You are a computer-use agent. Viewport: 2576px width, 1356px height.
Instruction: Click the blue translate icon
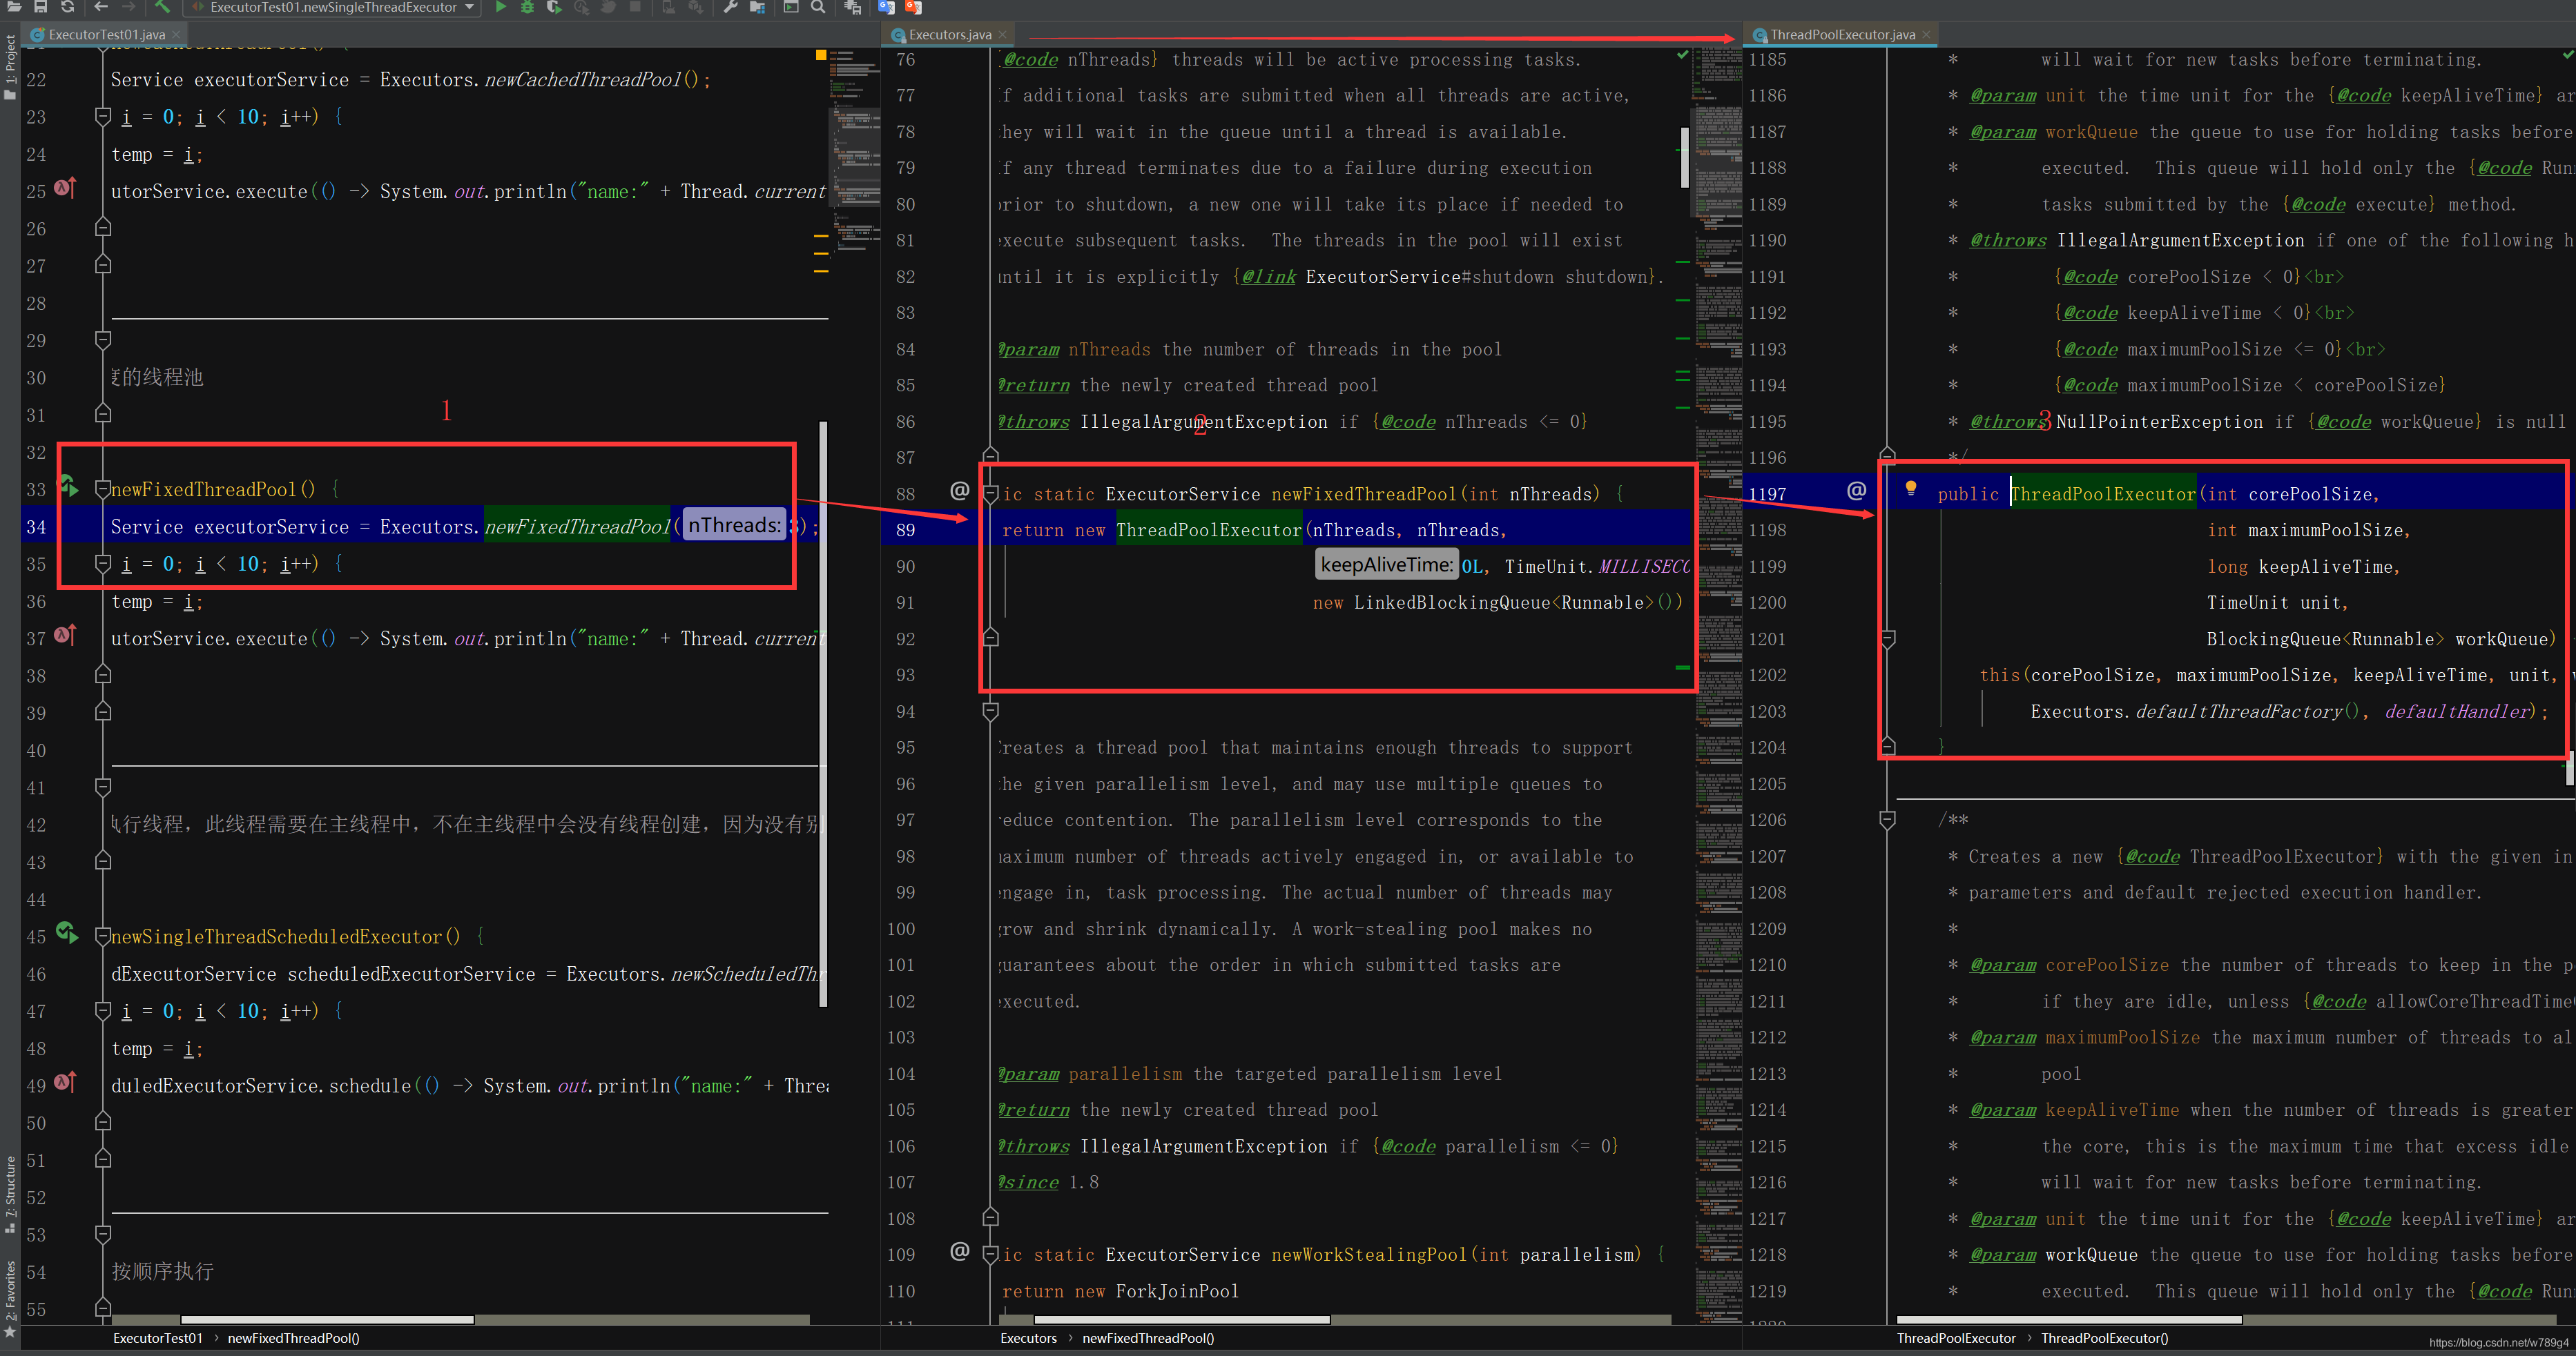(x=886, y=7)
